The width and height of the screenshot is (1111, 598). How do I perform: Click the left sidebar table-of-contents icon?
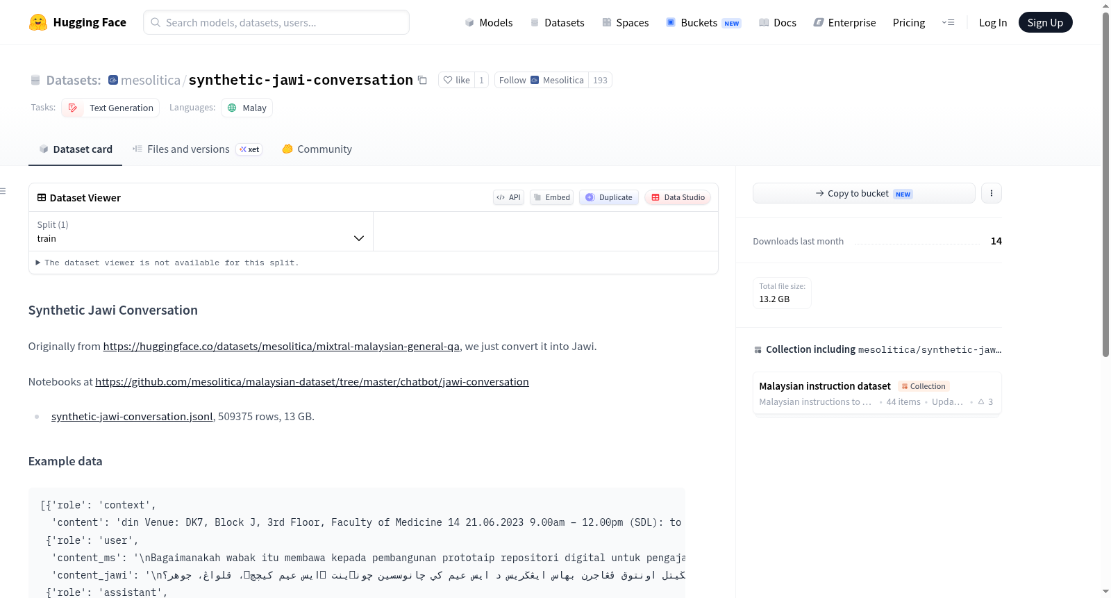3,191
